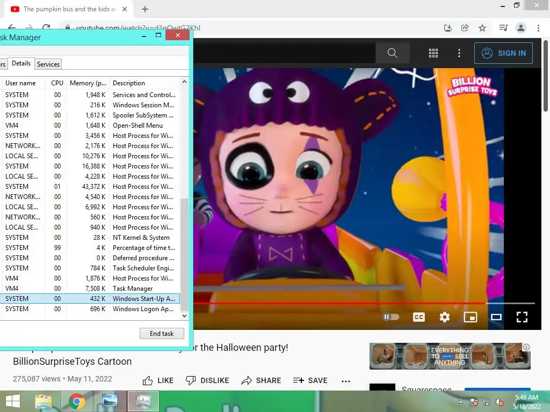
Task: Open the BillionSurpriseToys Cartoon channel link
Action: coord(73,361)
